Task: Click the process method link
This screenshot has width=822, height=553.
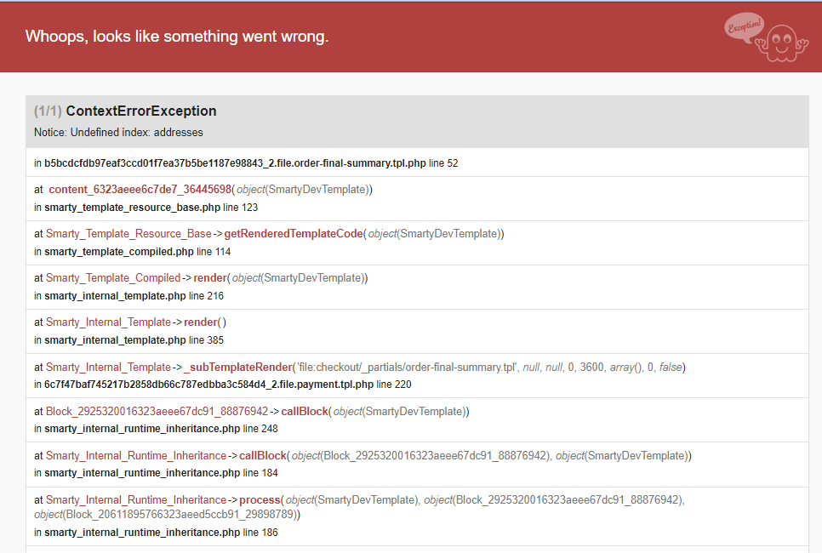Action: [260, 499]
